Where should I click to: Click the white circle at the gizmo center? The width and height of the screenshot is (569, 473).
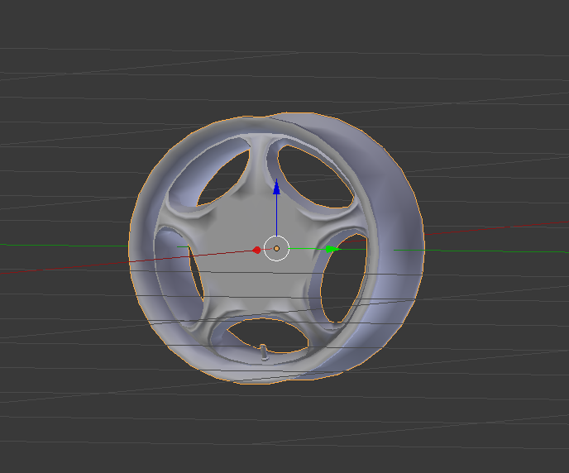[x=276, y=248]
